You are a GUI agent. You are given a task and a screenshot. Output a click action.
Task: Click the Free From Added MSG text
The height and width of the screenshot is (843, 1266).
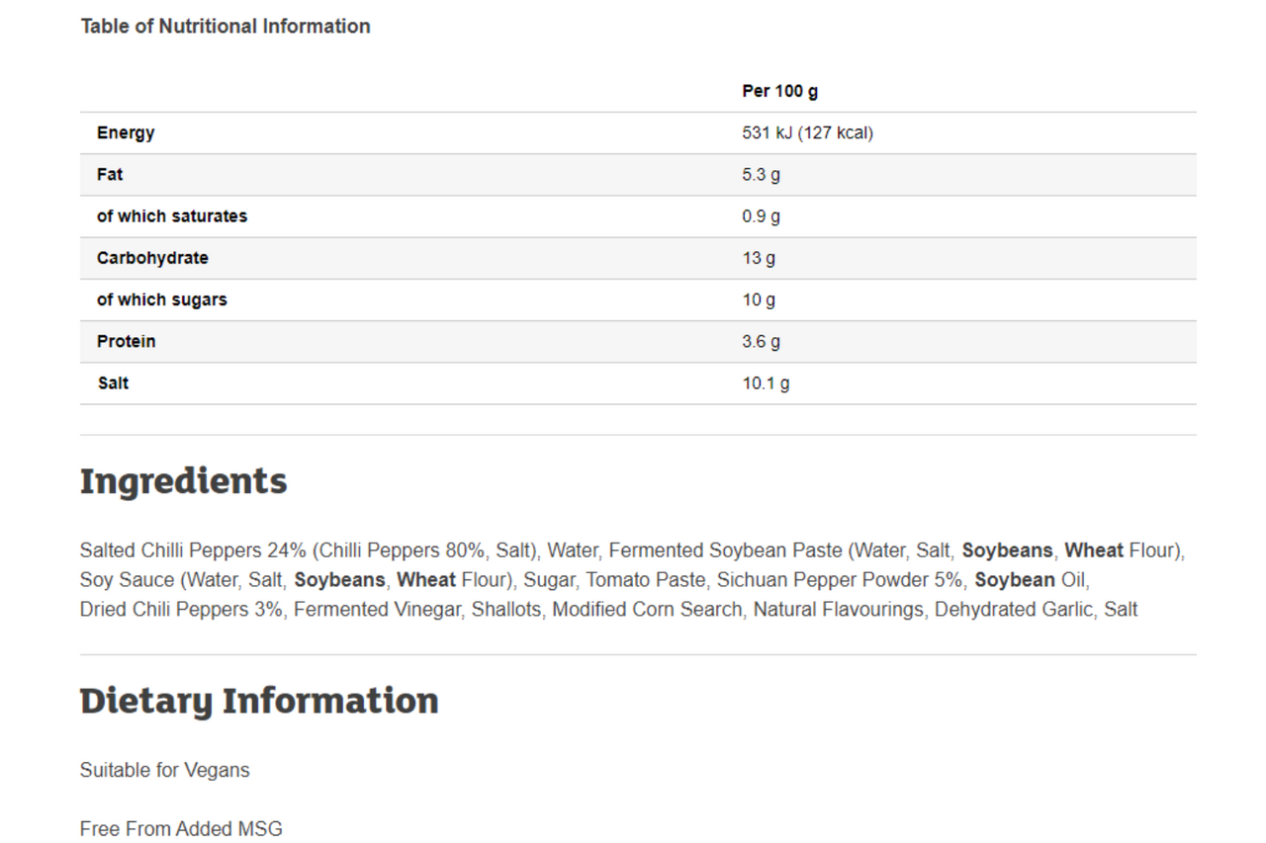click(181, 828)
